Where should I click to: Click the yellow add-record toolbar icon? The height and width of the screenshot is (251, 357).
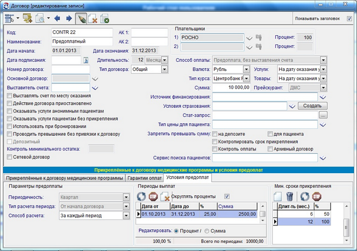28,18
